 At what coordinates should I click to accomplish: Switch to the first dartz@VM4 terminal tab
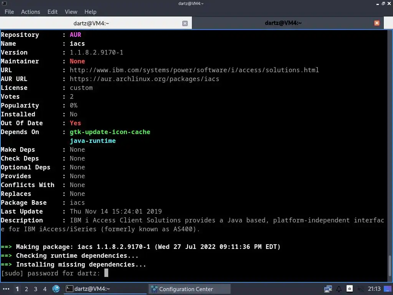coord(91,23)
